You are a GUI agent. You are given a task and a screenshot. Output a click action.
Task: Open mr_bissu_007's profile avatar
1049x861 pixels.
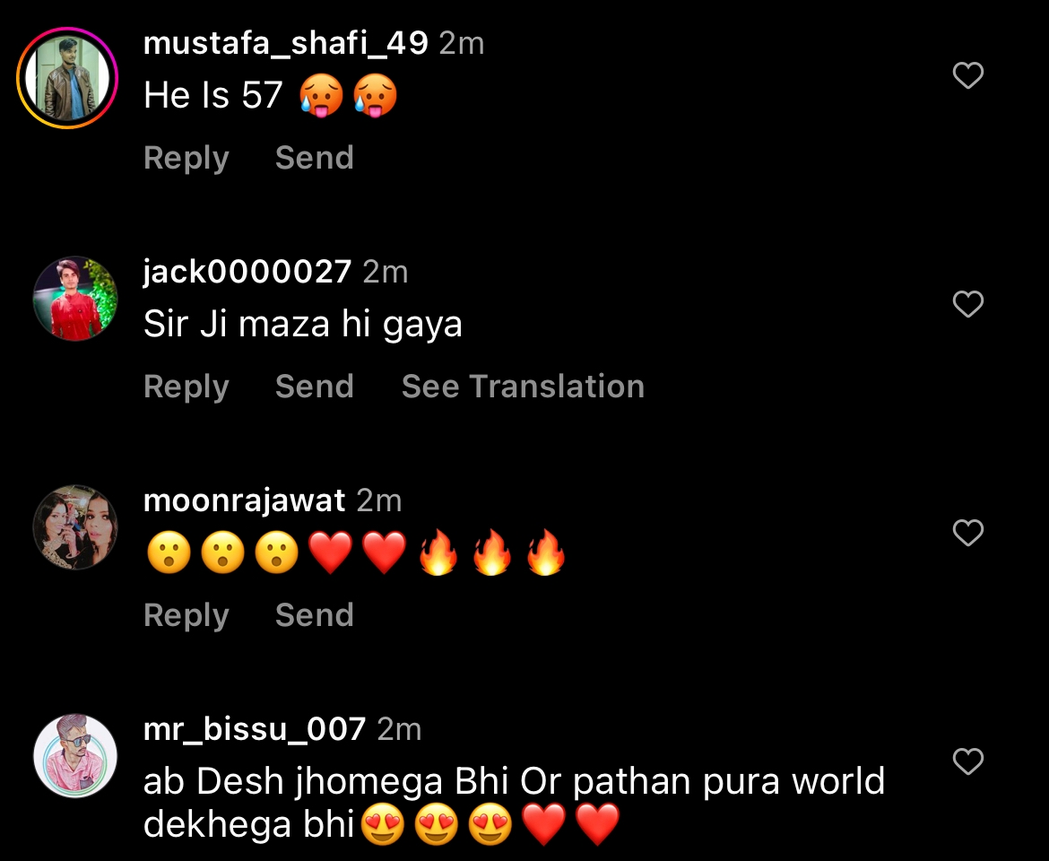75,756
